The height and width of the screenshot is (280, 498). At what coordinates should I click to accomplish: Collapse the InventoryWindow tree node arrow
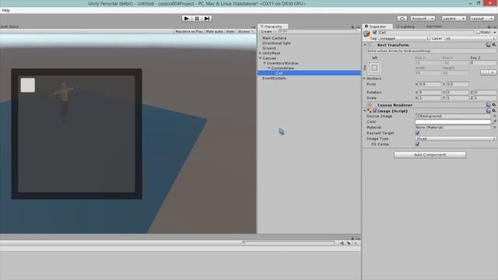pos(265,63)
